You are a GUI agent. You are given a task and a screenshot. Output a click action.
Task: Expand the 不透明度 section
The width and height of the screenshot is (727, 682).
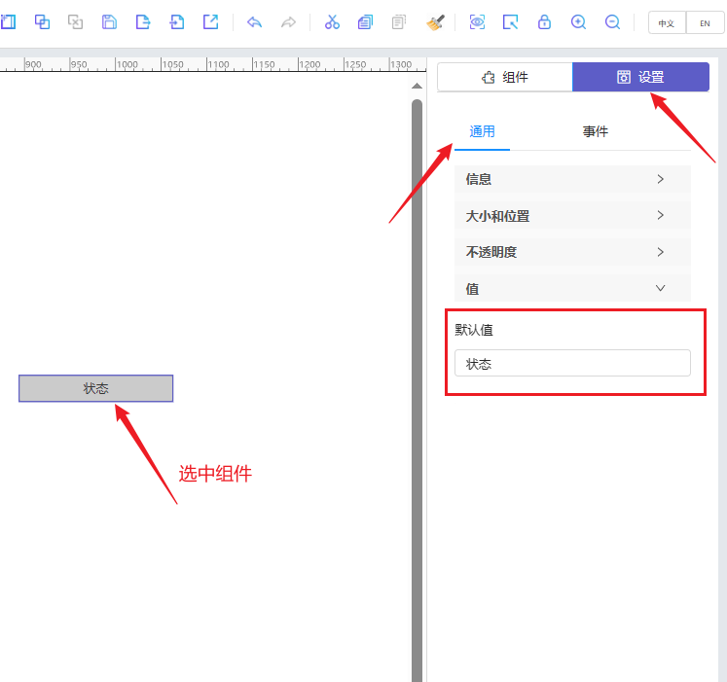(x=572, y=252)
